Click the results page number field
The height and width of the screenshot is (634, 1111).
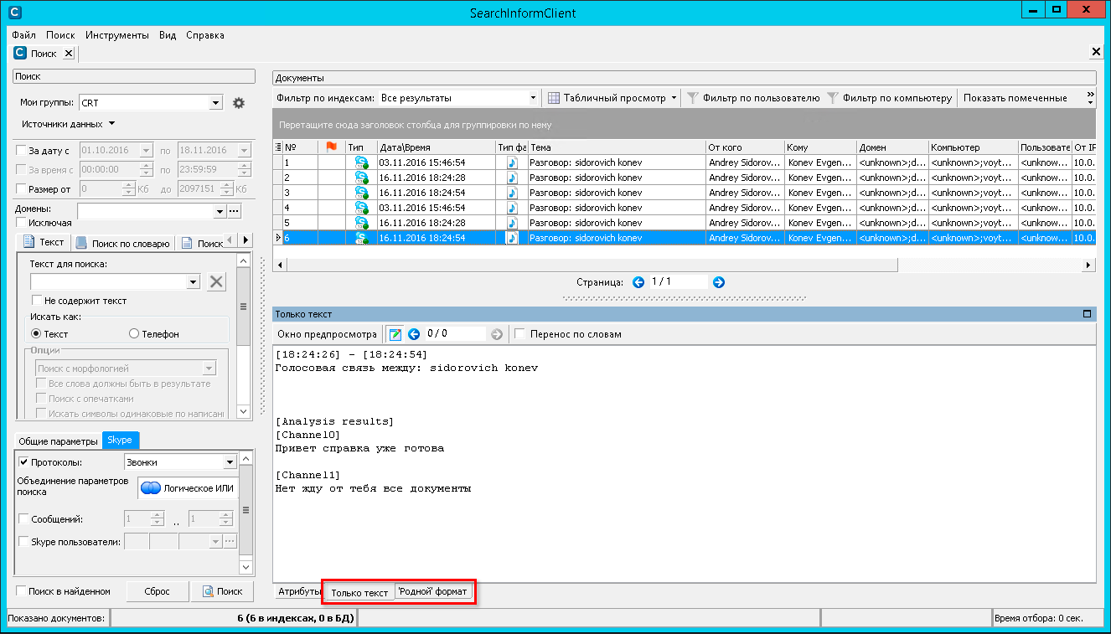[678, 282]
